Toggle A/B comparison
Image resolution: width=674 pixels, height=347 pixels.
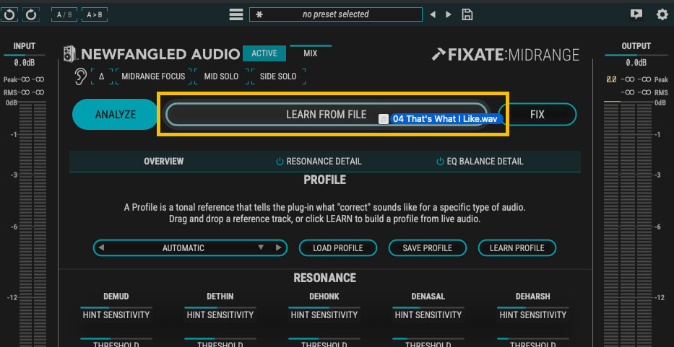[64, 14]
